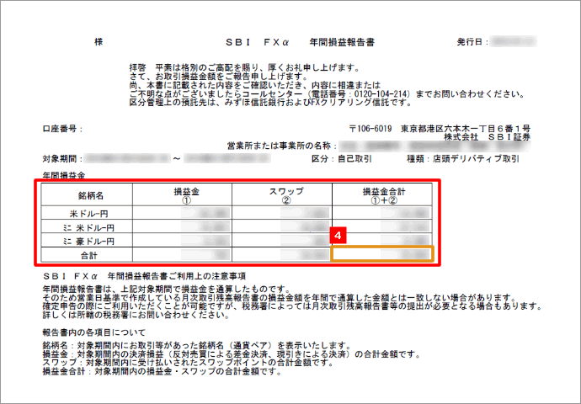Screen dimensions: 581x404
Task: Select the 'ミニ 豪ドル-円' row label
Action: (89, 241)
